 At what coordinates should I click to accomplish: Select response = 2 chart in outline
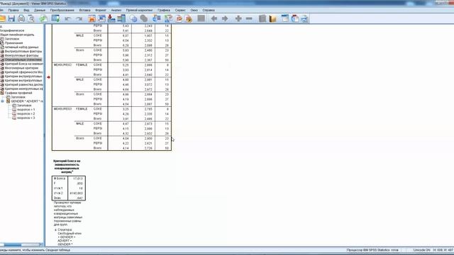26,114
